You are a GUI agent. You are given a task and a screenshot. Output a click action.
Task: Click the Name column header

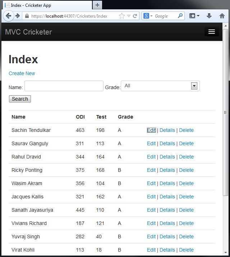tap(18, 117)
